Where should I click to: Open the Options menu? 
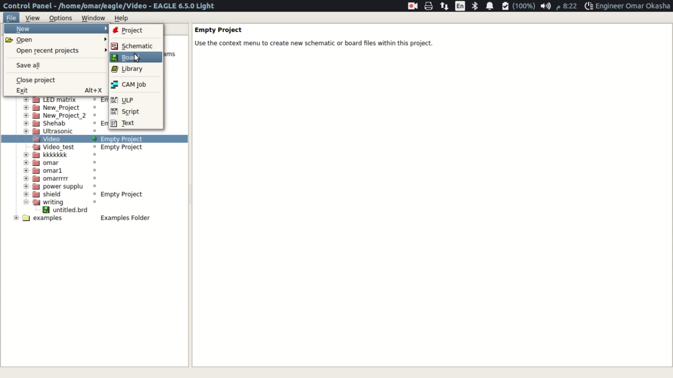click(x=61, y=18)
